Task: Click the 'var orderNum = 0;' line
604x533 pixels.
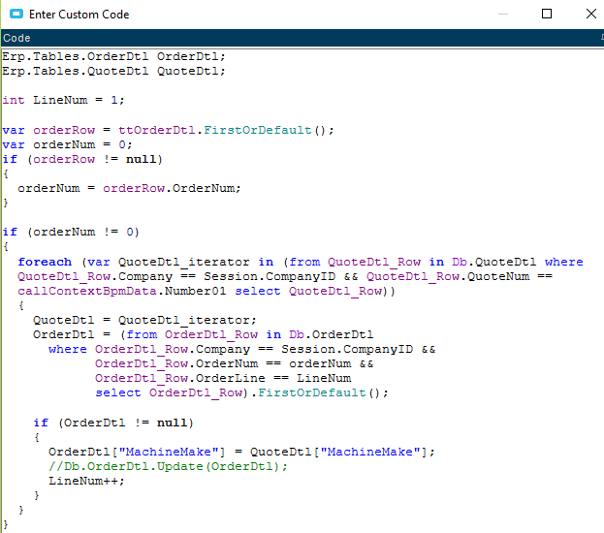Action: pos(68,144)
